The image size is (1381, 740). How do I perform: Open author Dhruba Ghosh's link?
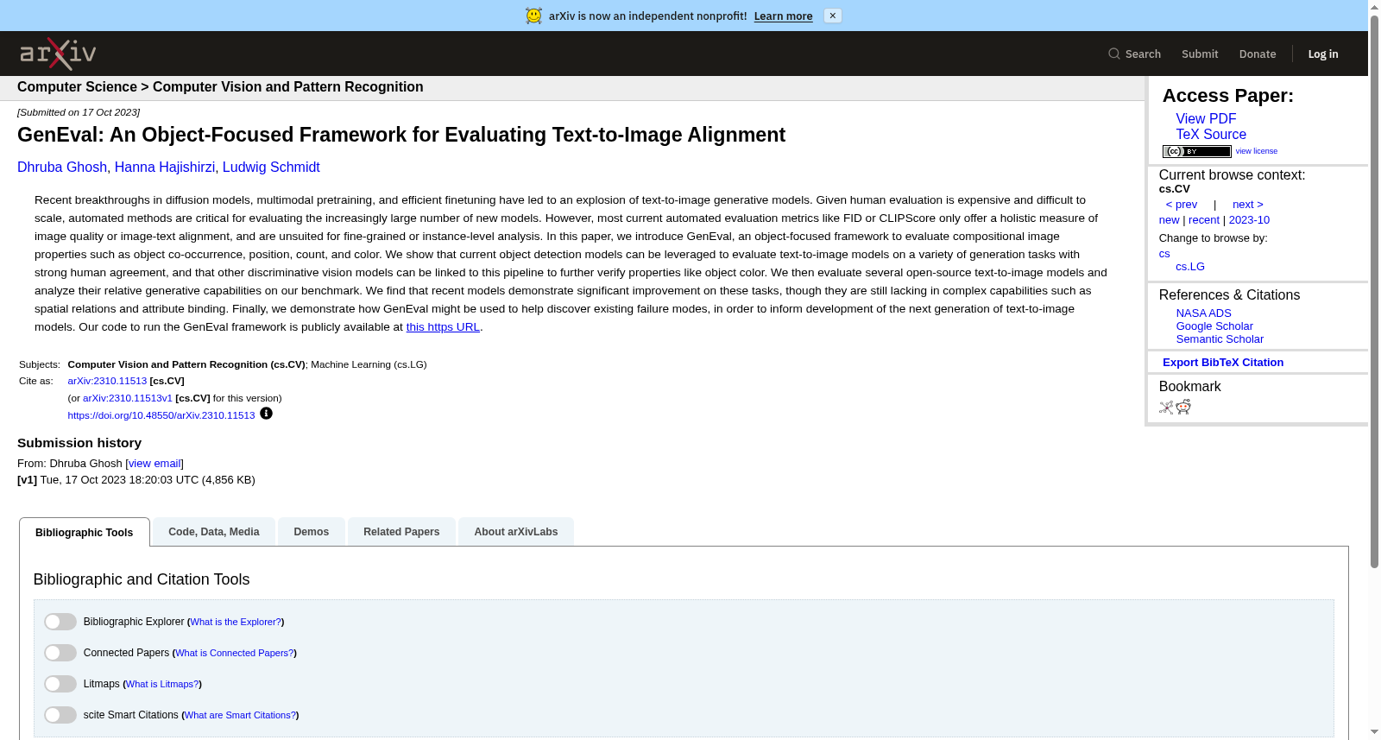pos(62,168)
